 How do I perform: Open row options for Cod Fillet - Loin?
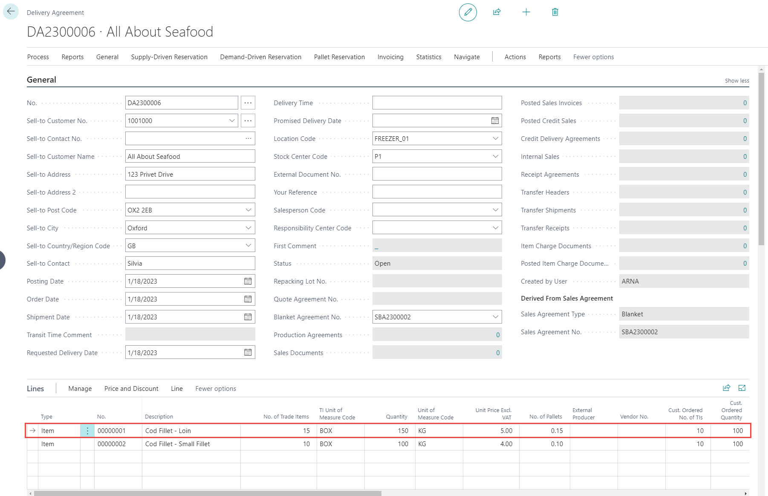pos(87,431)
